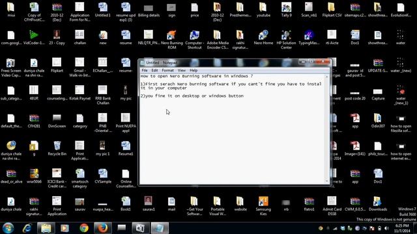Image resolution: width=417 pixels, height=234 pixels.
Task: Open Windows Explorer from taskbar
Action: click(x=46, y=228)
